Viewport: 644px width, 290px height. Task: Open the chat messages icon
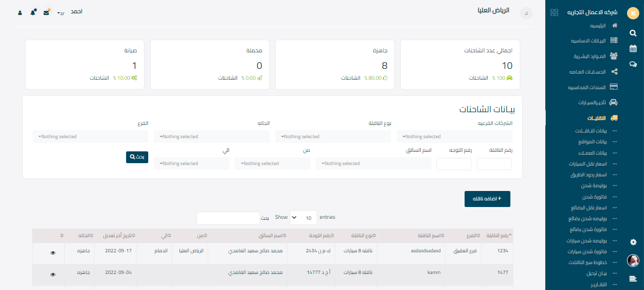(x=633, y=64)
